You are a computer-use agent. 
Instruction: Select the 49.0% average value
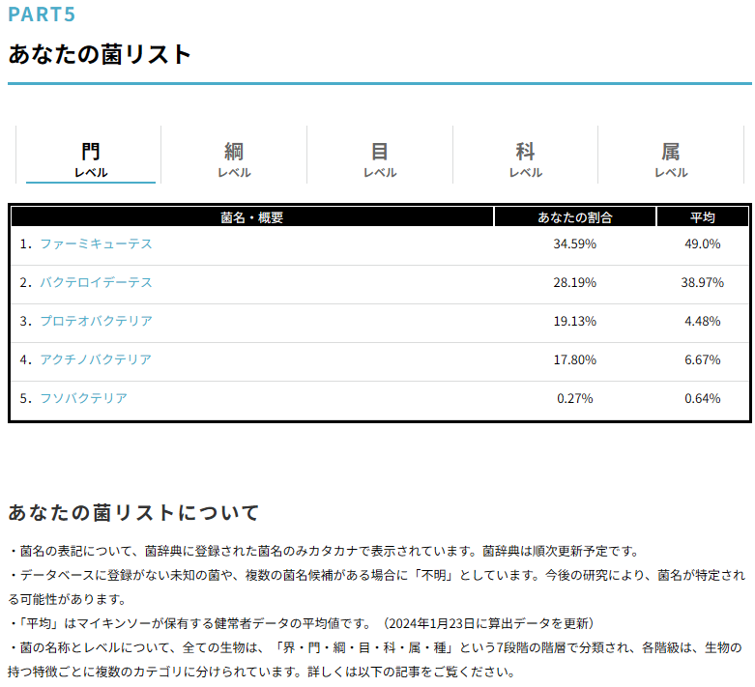point(703,244)
